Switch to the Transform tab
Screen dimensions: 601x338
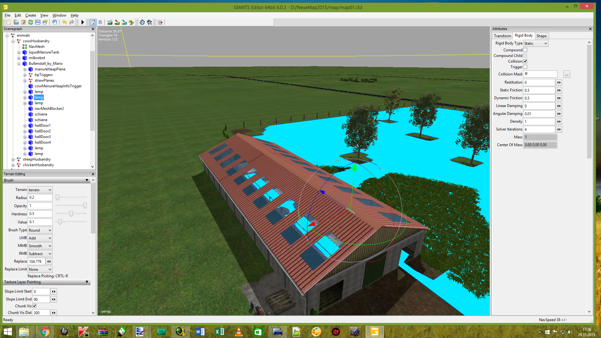[502, 36]
